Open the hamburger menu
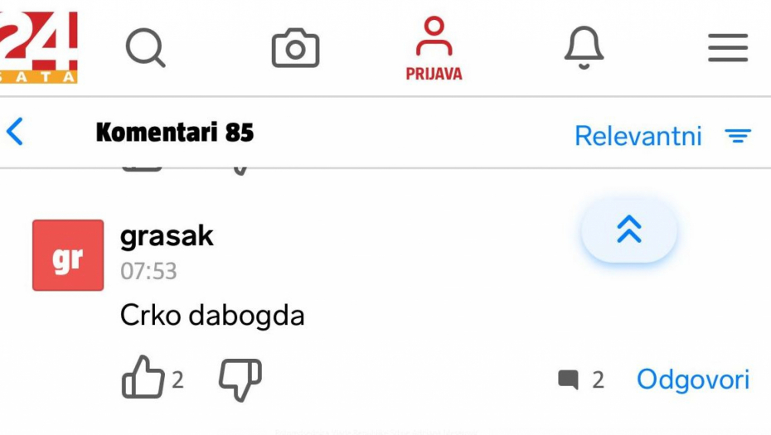 728,48
